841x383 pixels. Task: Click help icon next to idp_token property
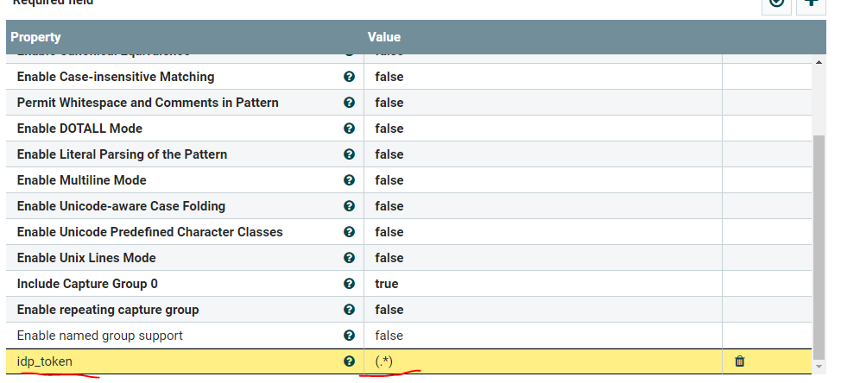click(349, 361)
